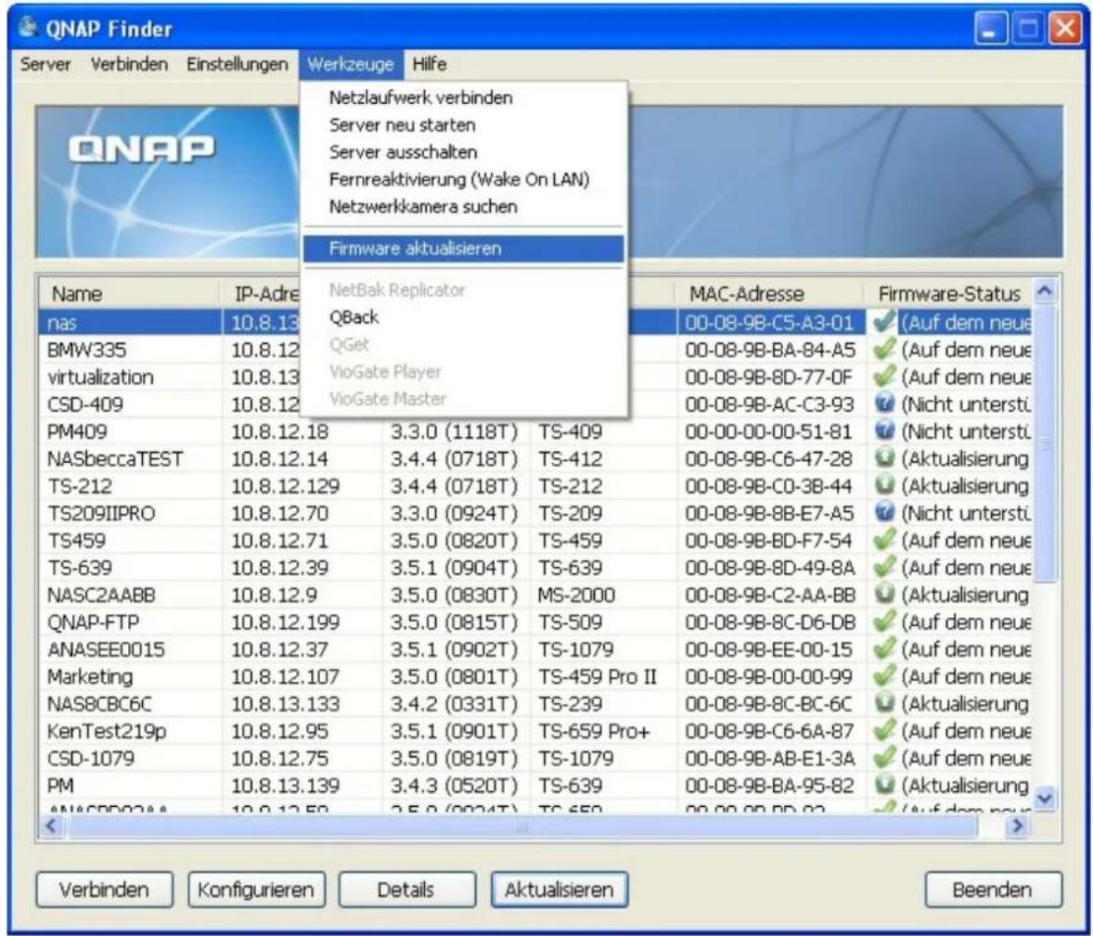Open the Verbinden menu
Screen dimensions: 1093x936
[x=129, y=64]
